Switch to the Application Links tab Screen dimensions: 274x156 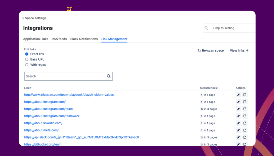36,39
